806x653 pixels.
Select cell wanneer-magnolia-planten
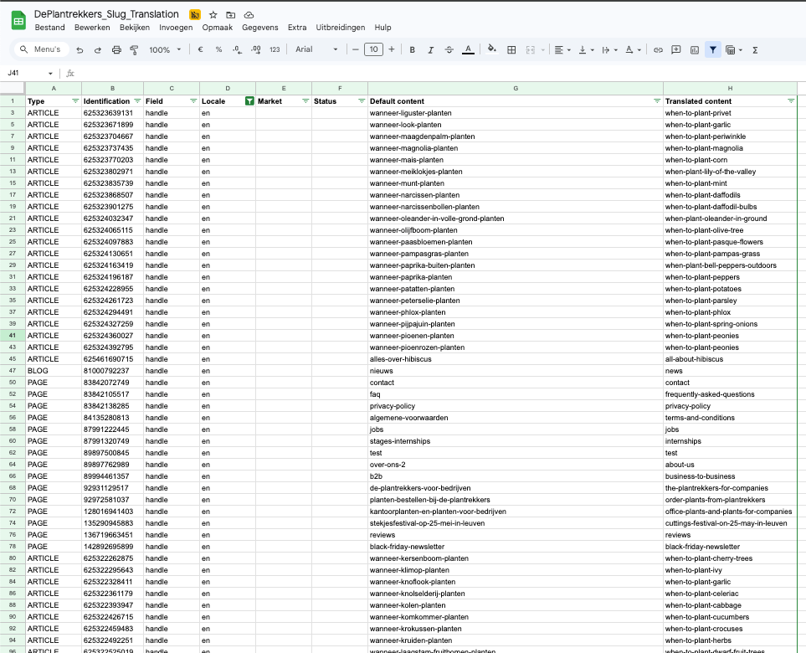(x=516, y=148)
